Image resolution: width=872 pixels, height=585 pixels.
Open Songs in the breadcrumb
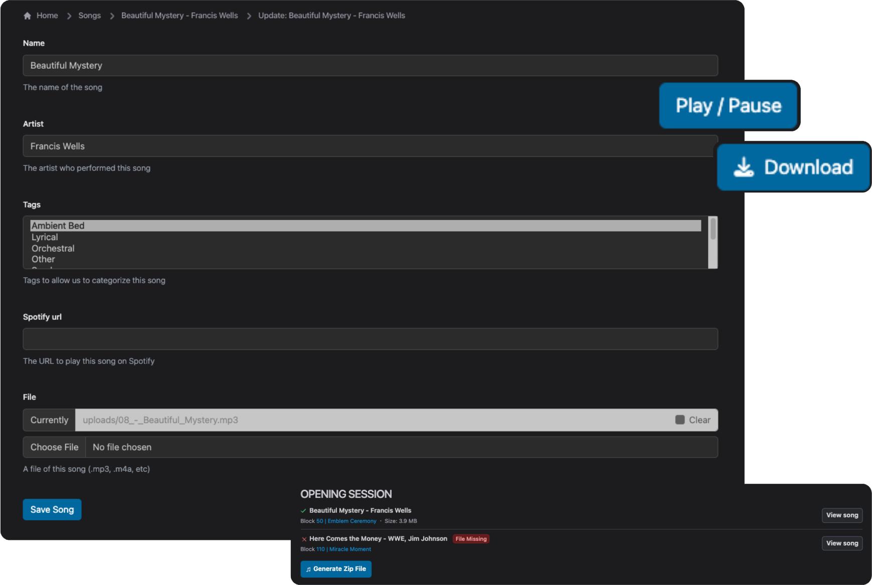89,16
